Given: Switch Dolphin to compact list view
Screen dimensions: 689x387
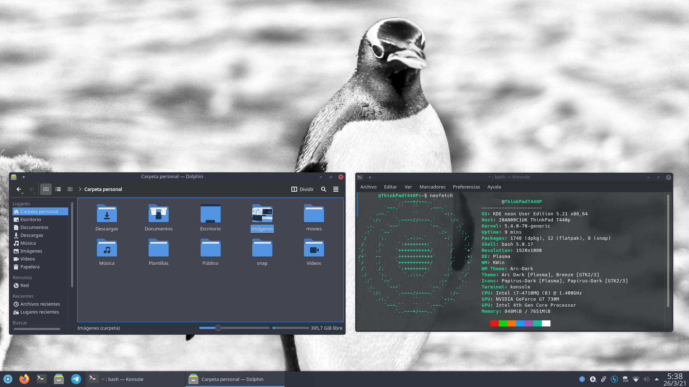Looking at the screenshot, I should pyautogui.click(x=58, y=189).
